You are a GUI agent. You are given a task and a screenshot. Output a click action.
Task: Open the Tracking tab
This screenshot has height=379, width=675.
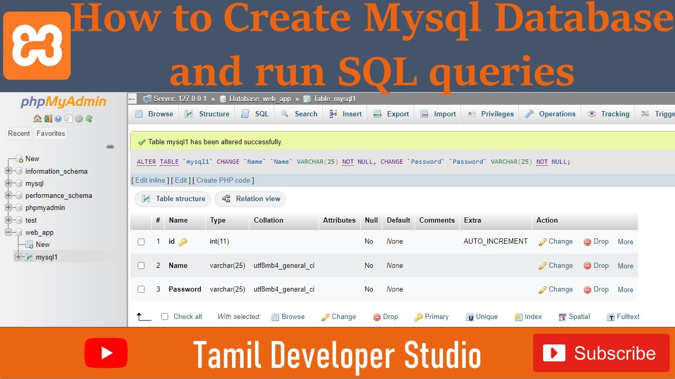click(609, 114)
